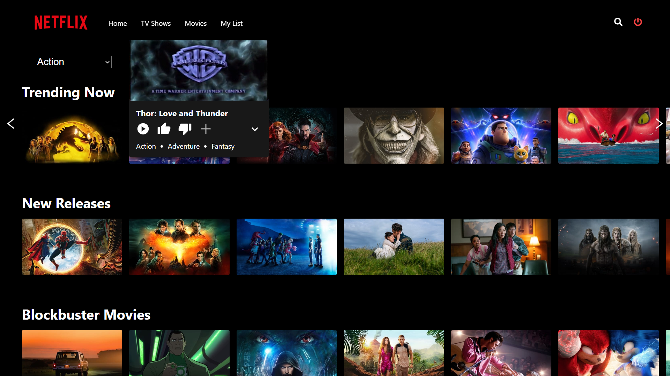
Task: Select the Fantasy genre tag under Thor
Action: [223, 146]
